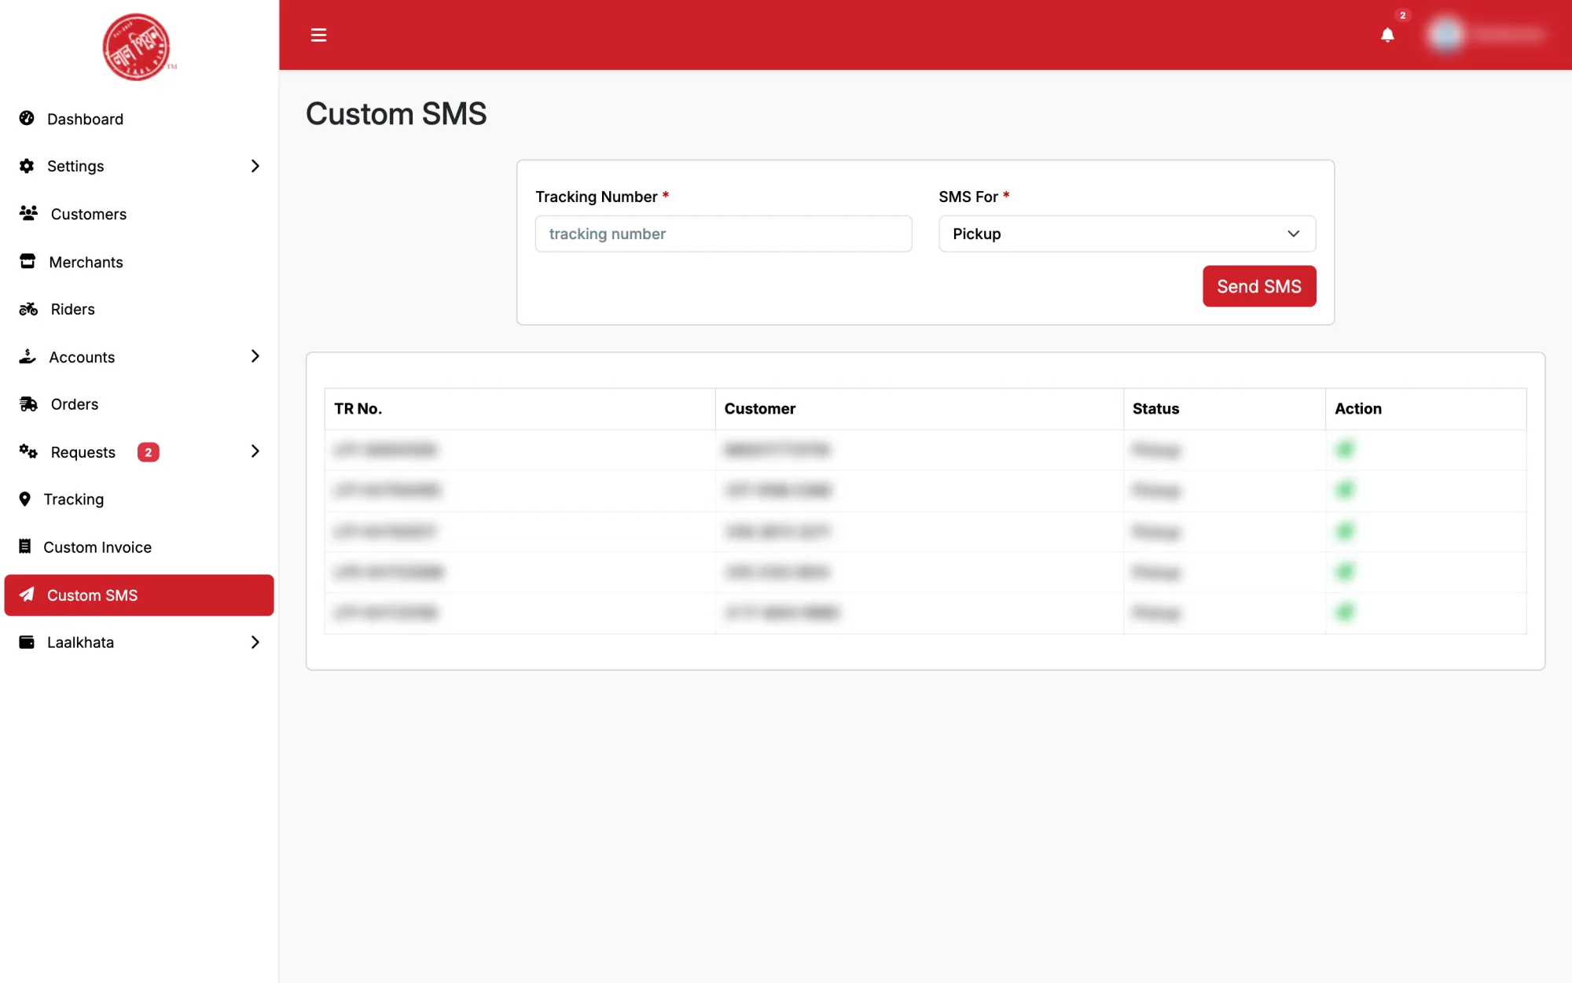
Task: Click the Riders motorcycle icon
Action: [28, 308]
